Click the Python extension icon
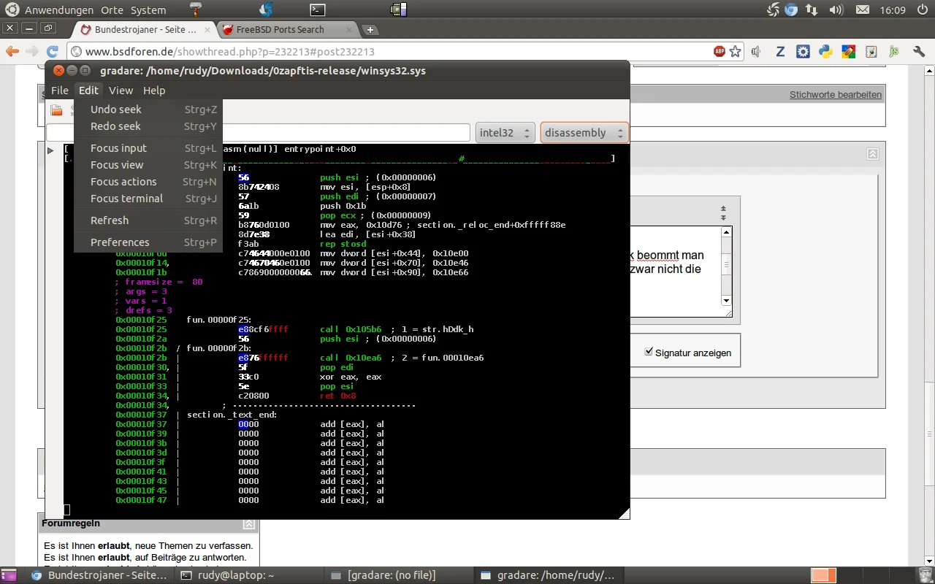 pos(825,51)
